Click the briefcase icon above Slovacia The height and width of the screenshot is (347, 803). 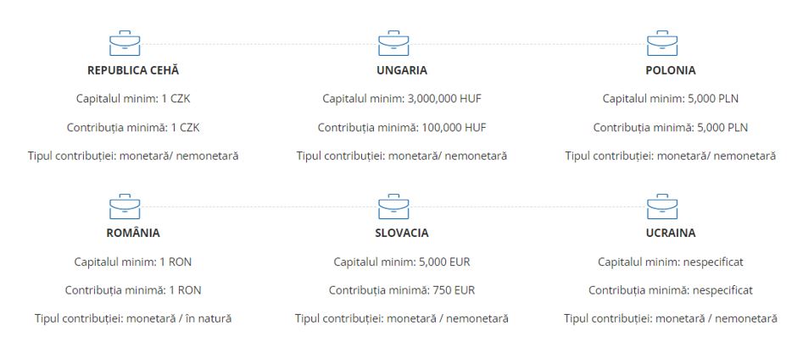click(x=393, y=207)
